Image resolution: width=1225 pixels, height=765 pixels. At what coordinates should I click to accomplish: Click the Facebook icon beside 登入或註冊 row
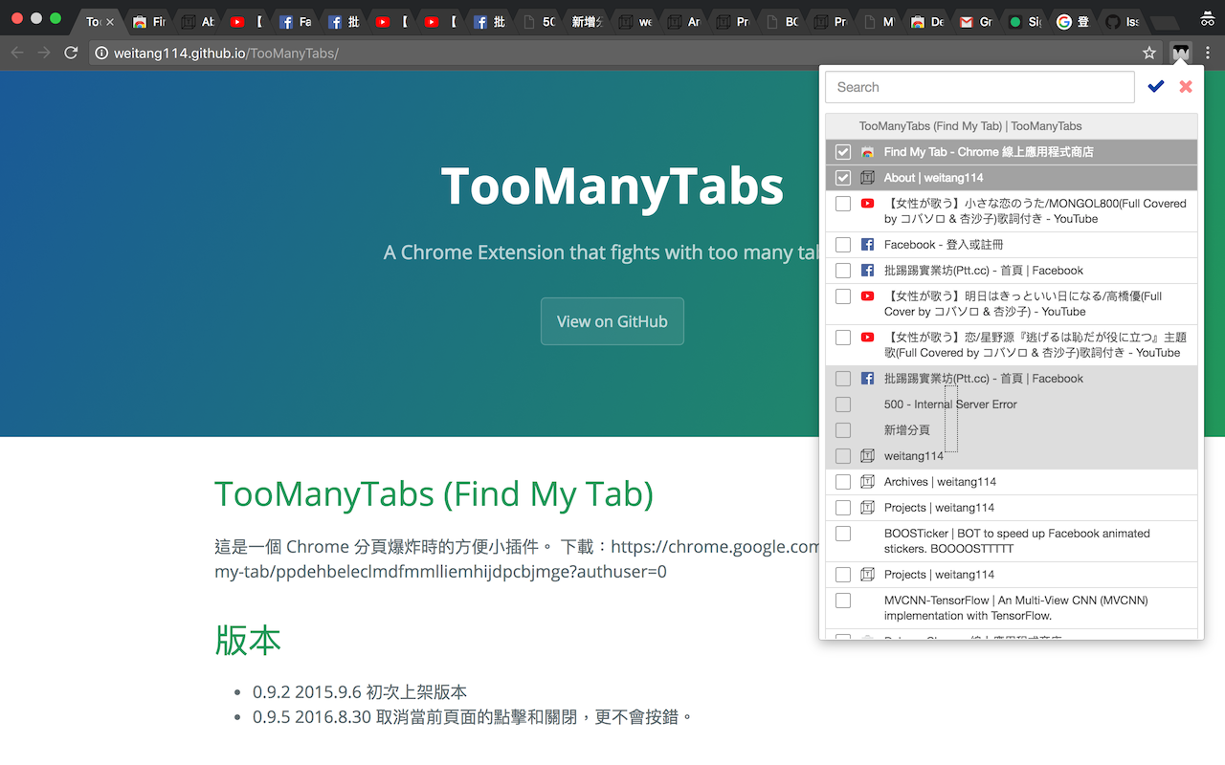[x=867, y=245]
